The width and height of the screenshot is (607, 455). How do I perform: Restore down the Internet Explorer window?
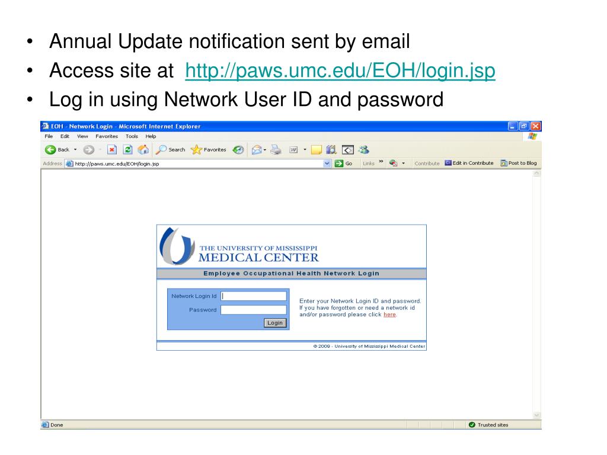(524, 126)
